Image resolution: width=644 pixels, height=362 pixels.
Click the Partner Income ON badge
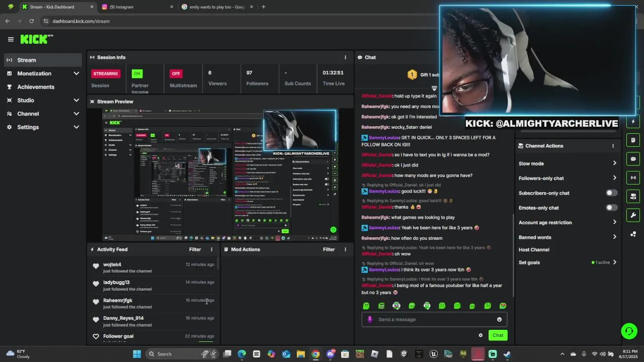(x=137, y=73)
